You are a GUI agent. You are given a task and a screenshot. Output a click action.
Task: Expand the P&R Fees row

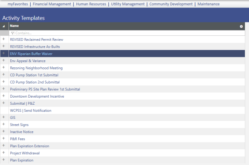click(4, 138)
